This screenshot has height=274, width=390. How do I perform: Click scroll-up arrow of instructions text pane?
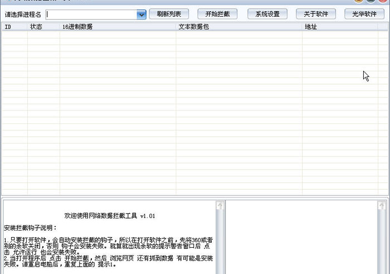point(220,206)
